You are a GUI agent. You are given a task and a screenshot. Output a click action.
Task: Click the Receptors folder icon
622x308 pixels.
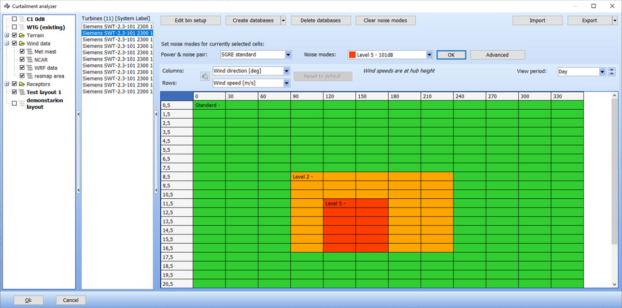coord(22,84)
